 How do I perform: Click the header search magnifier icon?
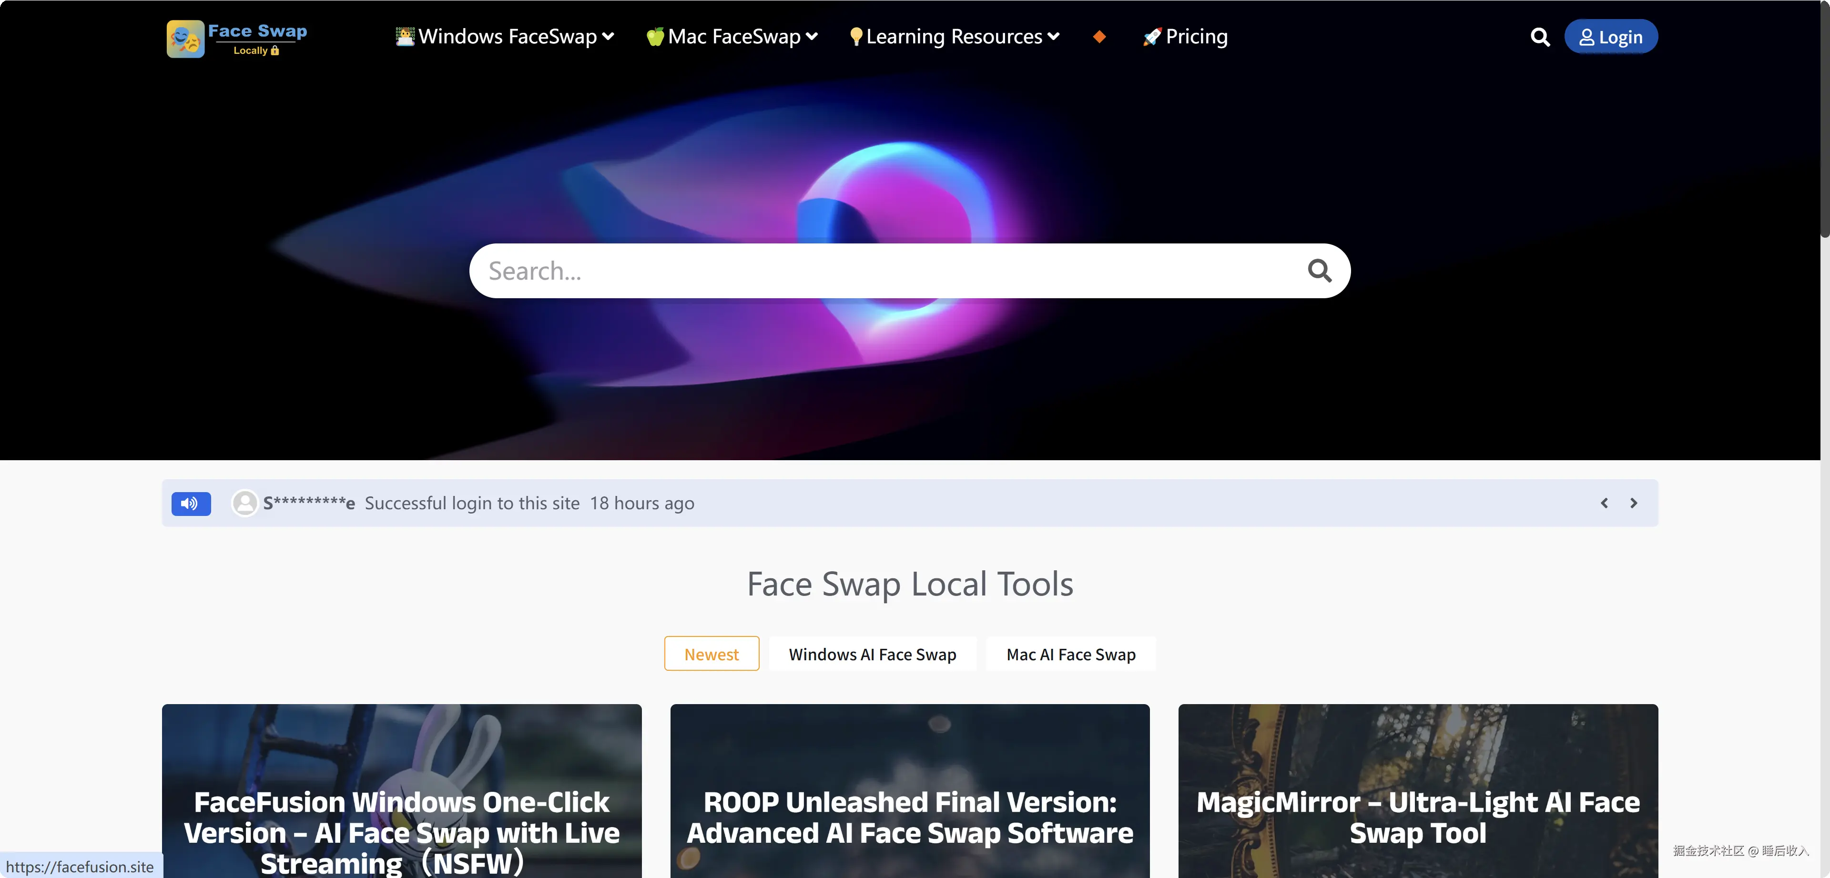point(1539,37)
